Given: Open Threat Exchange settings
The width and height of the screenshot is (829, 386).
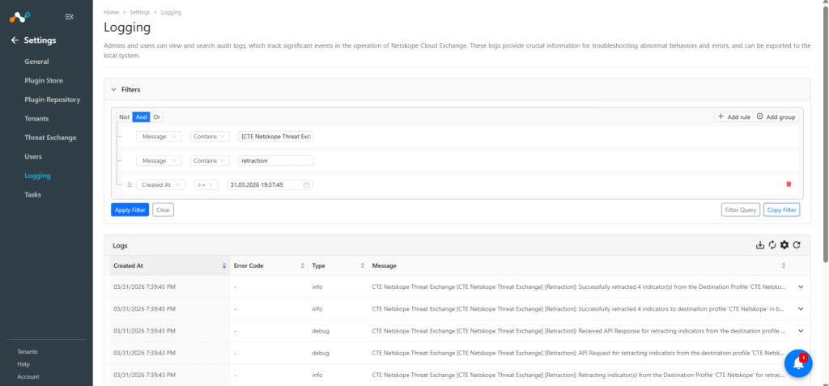Looking at the screenshot, I should pyautogui.click(x=50, y=138).
